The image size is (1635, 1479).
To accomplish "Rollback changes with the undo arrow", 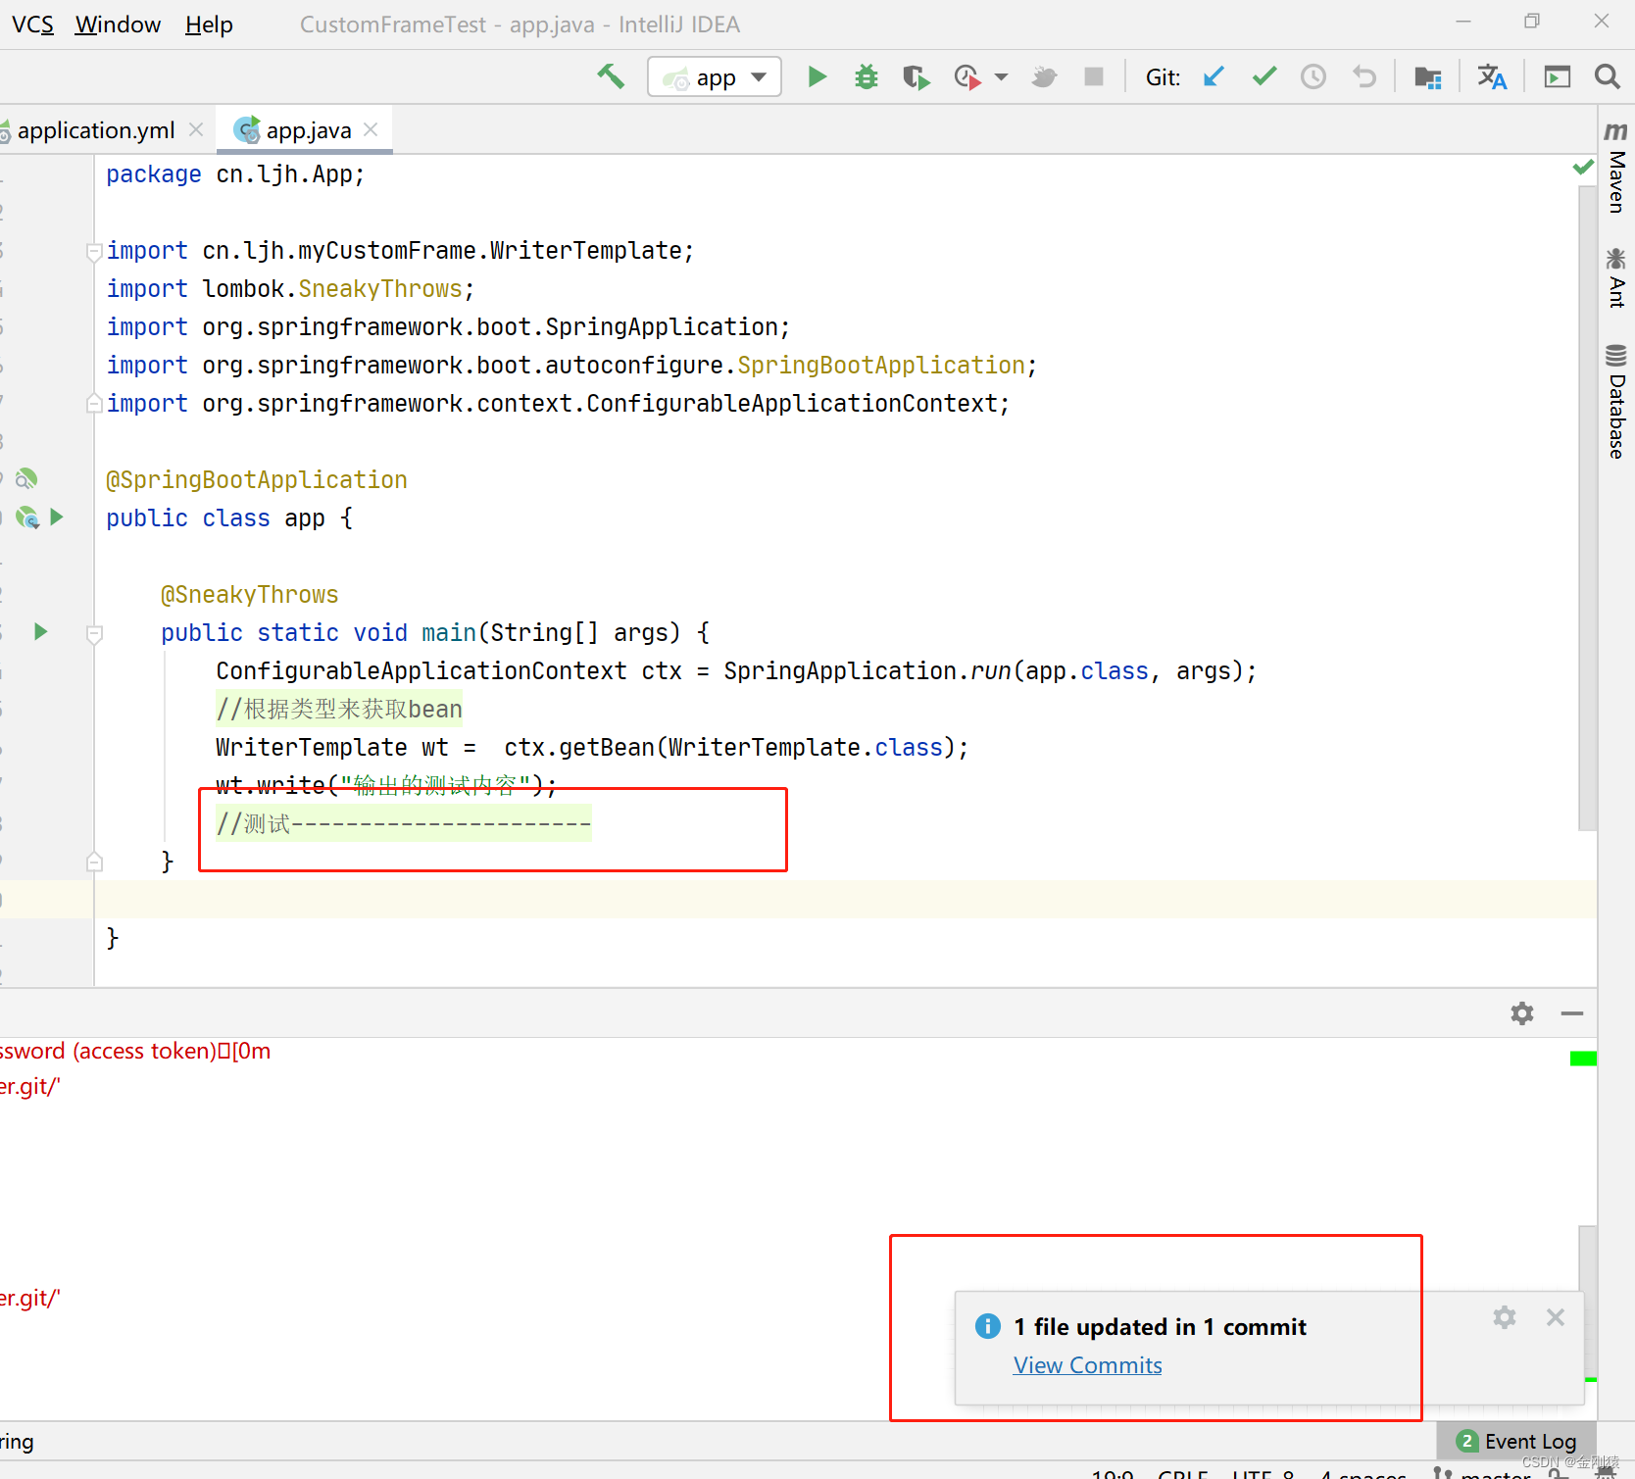I will (1364, 76).
